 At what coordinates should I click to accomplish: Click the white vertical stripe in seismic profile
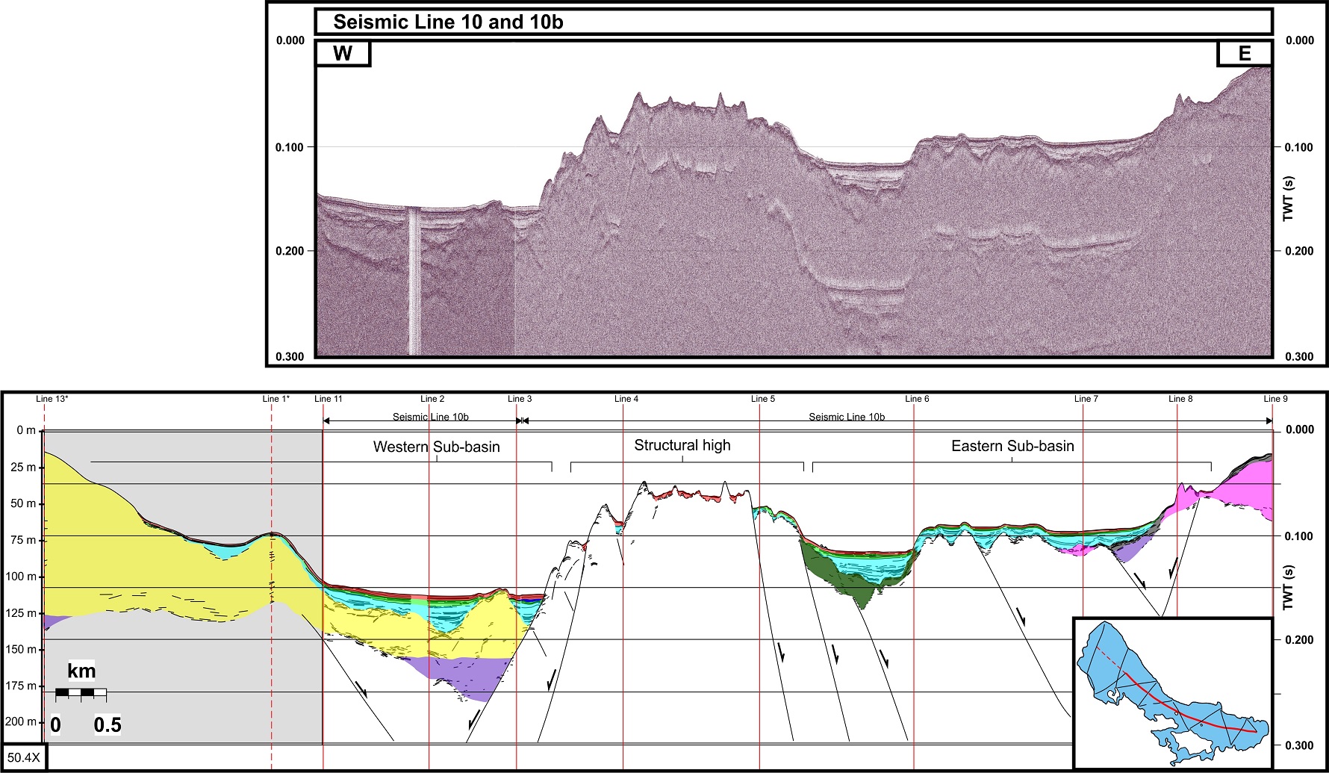point(414,280)
